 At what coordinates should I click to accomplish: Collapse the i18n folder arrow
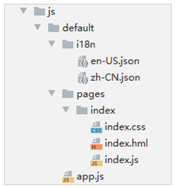52,44
